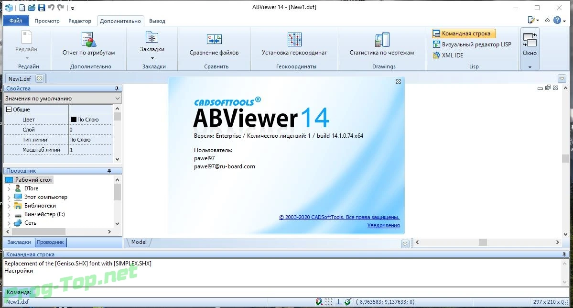Image resolution: width=573 pixels, height=308 pixels.
Task: Pin the Проводник panel
Action: pyautogui.click(x=109, y=171)
